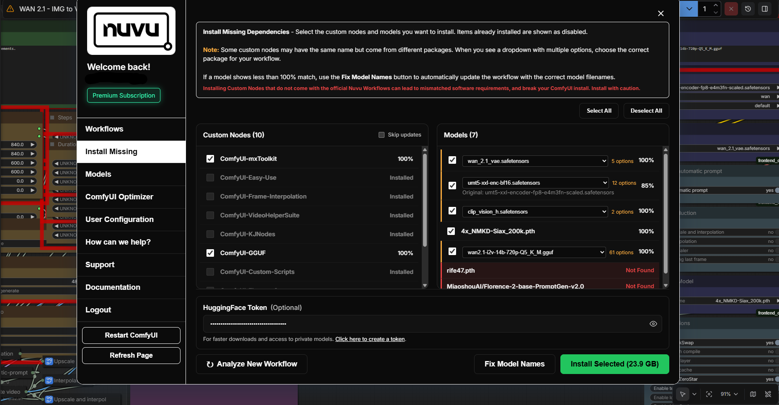This screenshot has height=405, width=779.
Task: Click the 'Click here to create a token' link
Action: click(370, 339)
